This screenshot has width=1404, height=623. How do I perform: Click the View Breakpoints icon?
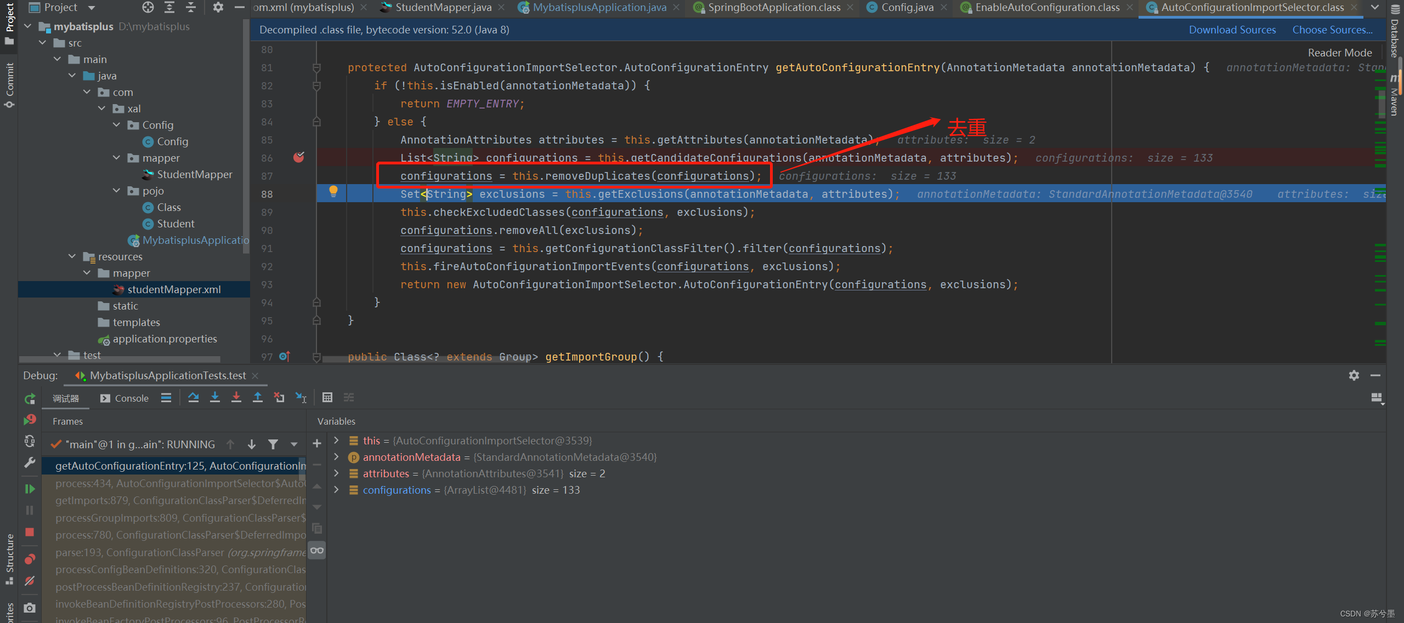(30, 559)
